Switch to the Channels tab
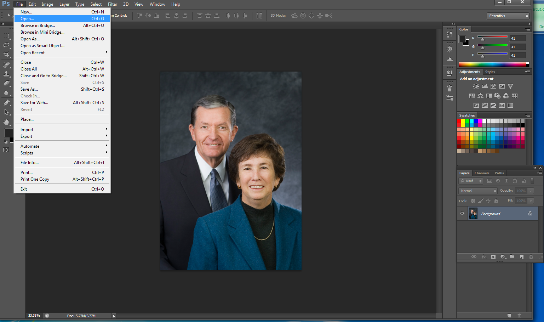 [x=482, y=173]
